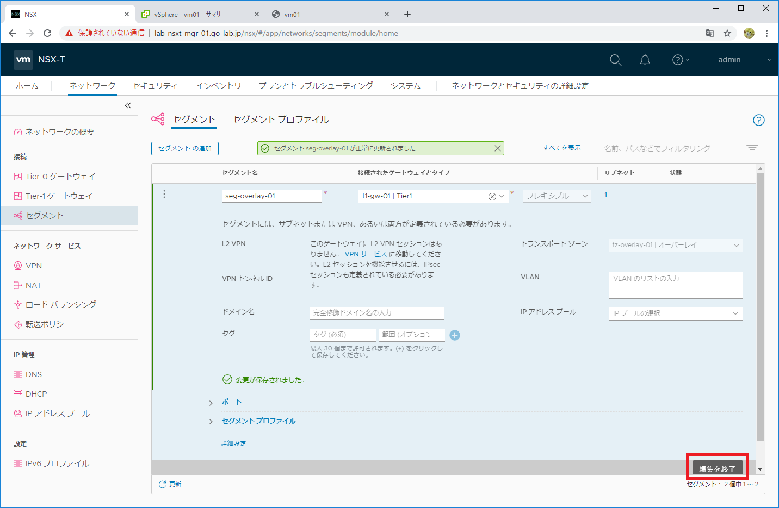Open ネットワークとセキュリティの詳細設定 tab

tap(520, 86)
